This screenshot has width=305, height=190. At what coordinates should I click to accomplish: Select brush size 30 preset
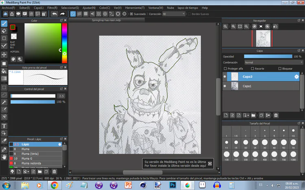[x=265, y=143]
